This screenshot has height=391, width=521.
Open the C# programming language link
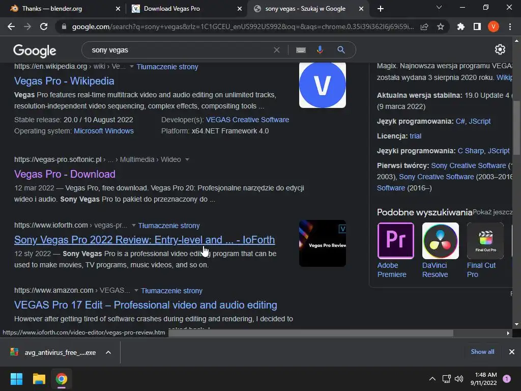click(x=460, y=121)
